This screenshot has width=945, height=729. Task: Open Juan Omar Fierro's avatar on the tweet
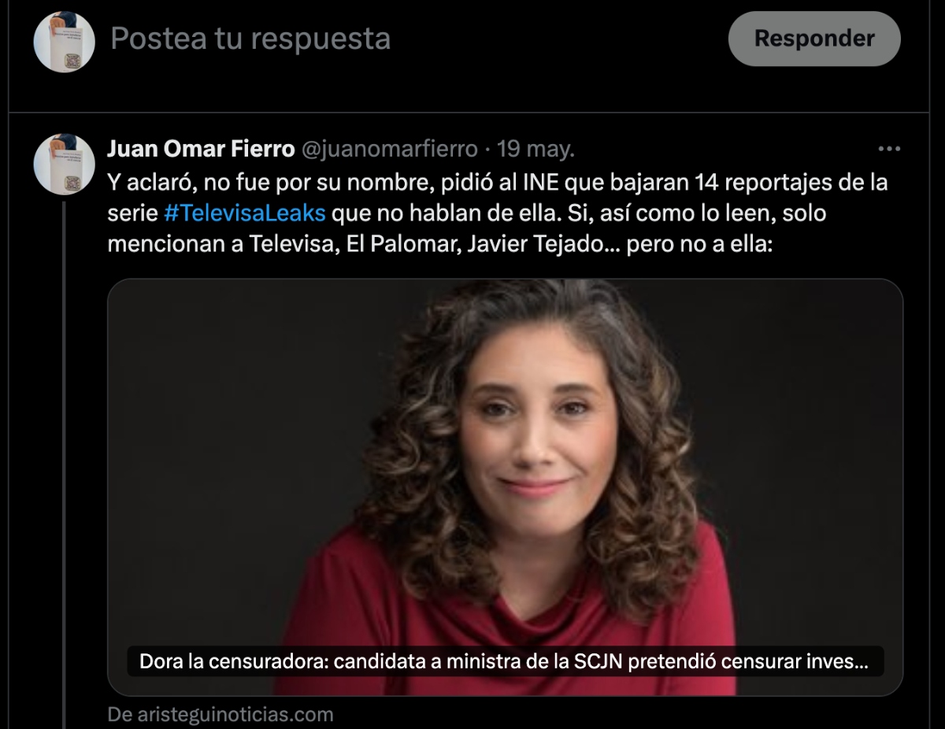[64, 165]
